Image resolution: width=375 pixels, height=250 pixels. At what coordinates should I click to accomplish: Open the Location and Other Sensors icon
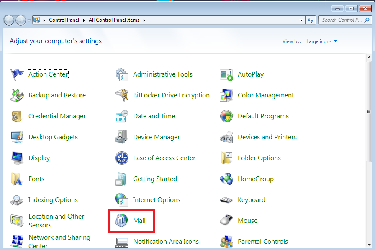pos(17,221)
